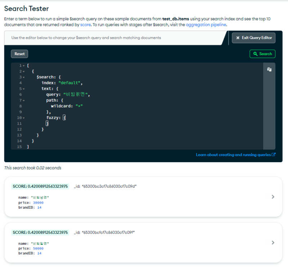
Task: Fold the outer array at line 1
Action: [x=23, y=66]
